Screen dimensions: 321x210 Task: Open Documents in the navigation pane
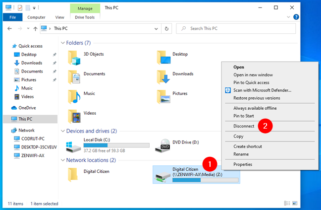(x=32, y=71)
